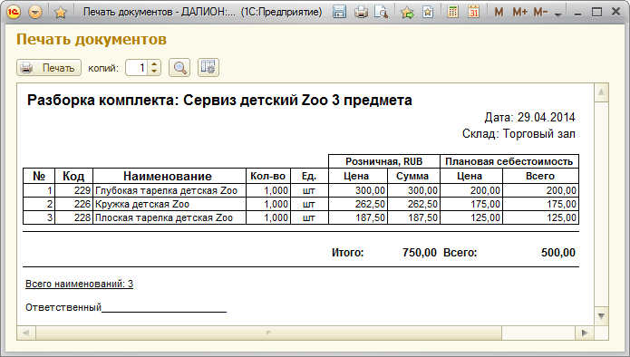
Task: Click the M+ memory add button
Action: click(x=520, y=13)
